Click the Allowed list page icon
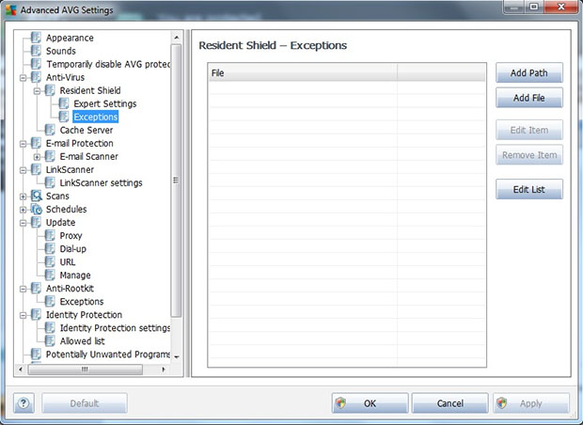 50,341
